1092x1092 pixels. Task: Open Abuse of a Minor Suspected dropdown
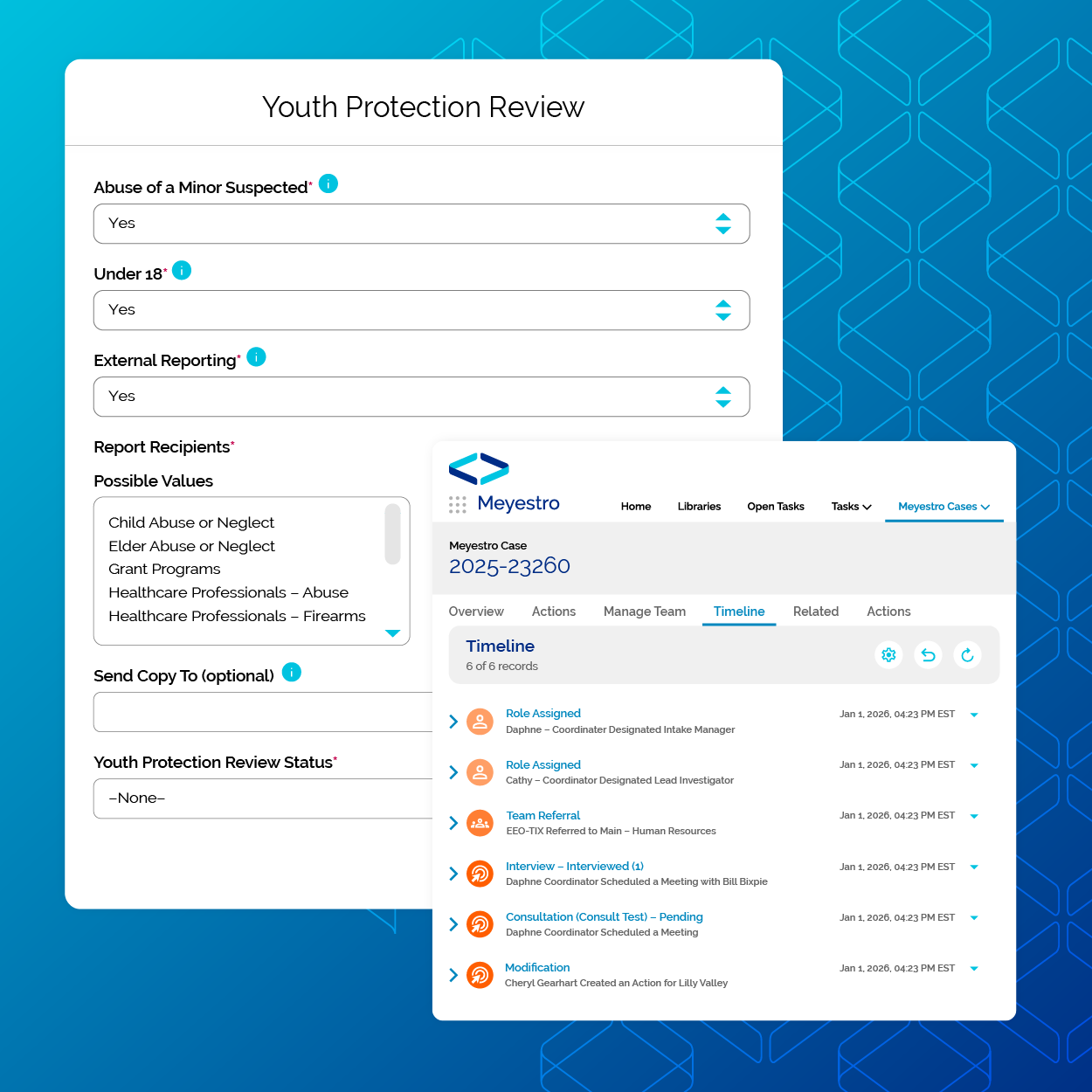(x=421, y=224)
